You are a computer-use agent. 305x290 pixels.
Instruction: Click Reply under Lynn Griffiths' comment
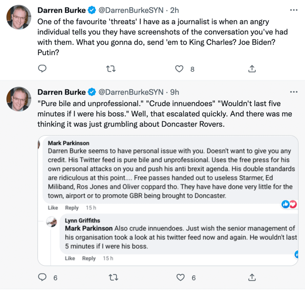coord(89,258)
